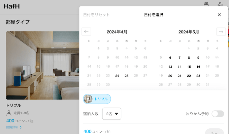Click the chevron next to 設備詳細
This screenshot has width=229, height=134.
[x=21, y=127]
